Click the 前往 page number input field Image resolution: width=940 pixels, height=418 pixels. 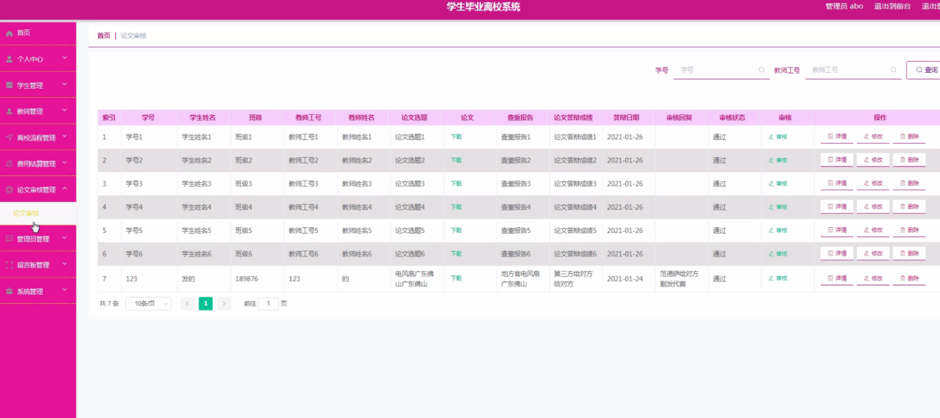(268, 304)
